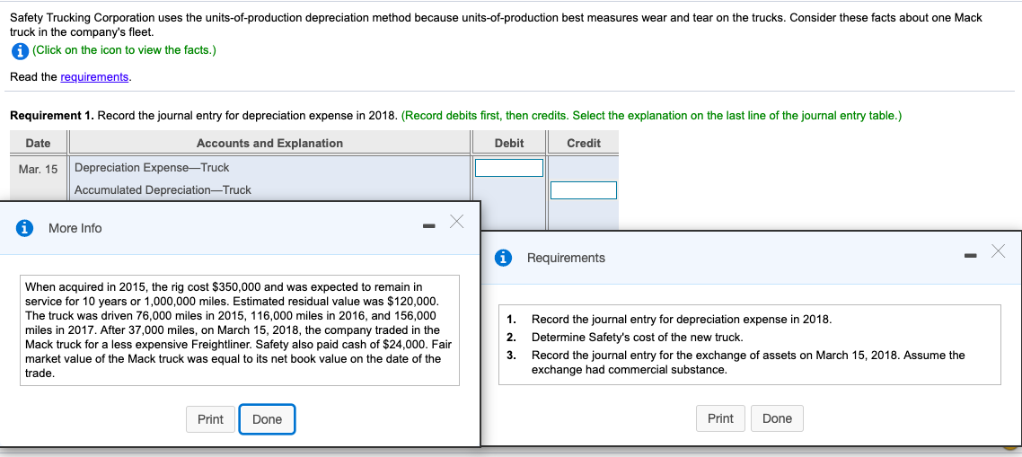Minimize the More Info dialog
This screenshot has width=1022, height=457.
pyautogui.click(x=427, y=227)
